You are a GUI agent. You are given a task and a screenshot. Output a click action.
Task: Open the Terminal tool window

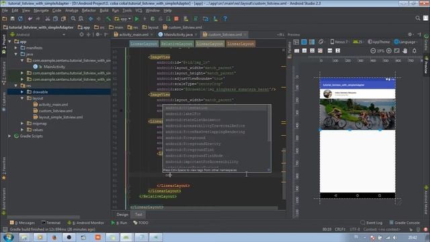51,223
